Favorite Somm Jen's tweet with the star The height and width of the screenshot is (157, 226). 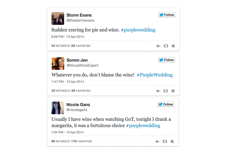pyautogui.click(x=173, y=91)
